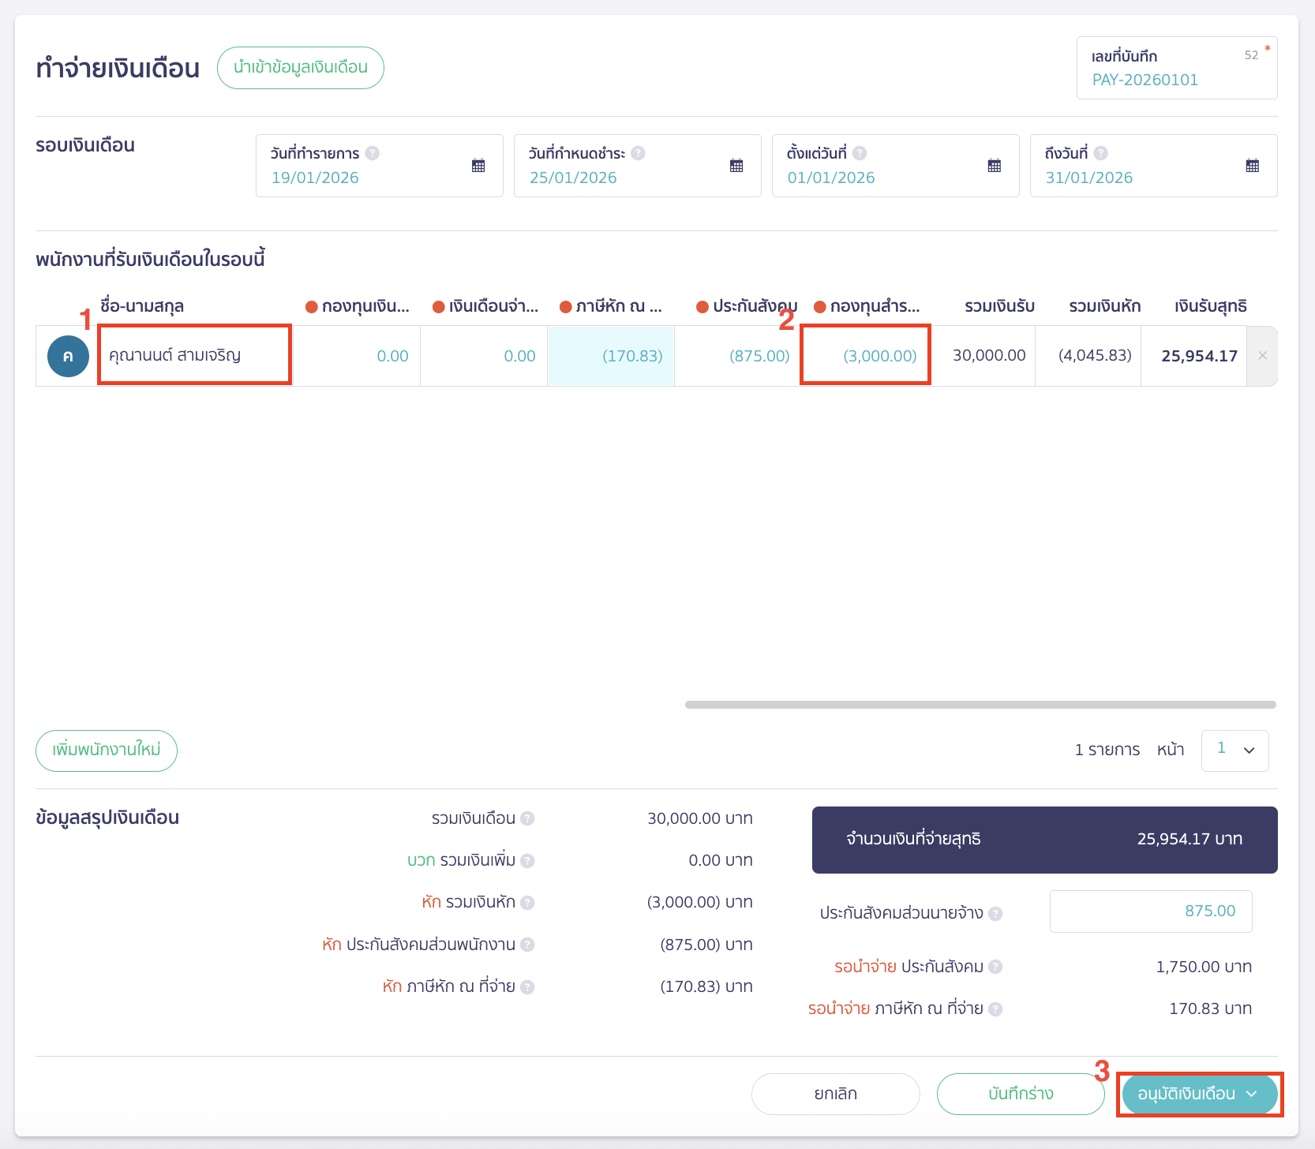Click the employee avatar circle ค

coord(68,356)
